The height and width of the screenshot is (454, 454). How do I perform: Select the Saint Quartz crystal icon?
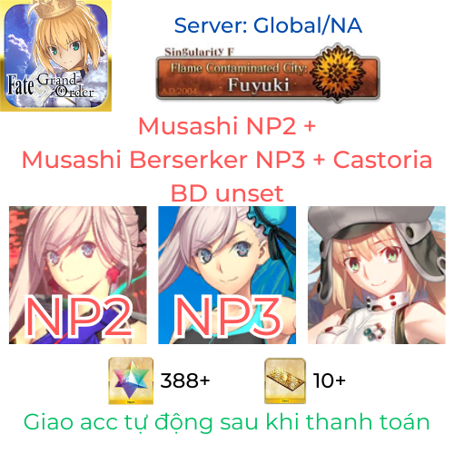(x=131, y=380)
